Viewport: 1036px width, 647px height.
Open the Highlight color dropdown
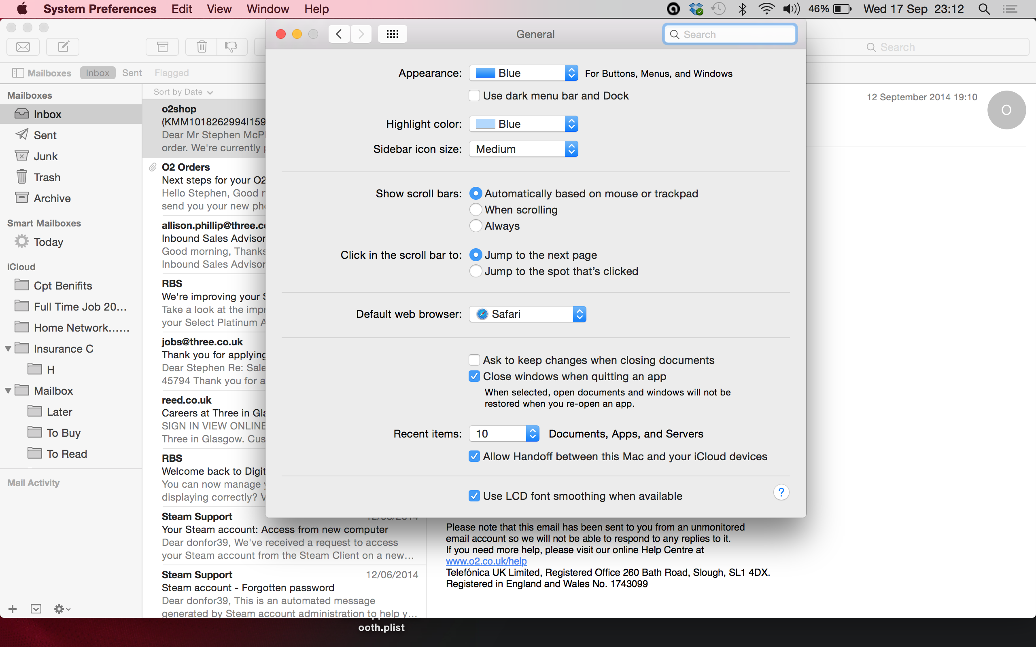click(x=524, y=124)
